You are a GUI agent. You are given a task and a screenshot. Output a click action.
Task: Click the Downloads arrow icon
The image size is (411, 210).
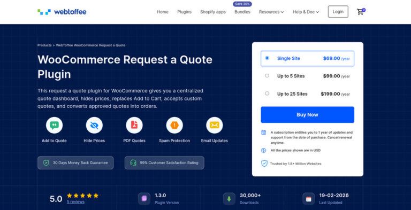pyautogui.click(x=229, y=199)
